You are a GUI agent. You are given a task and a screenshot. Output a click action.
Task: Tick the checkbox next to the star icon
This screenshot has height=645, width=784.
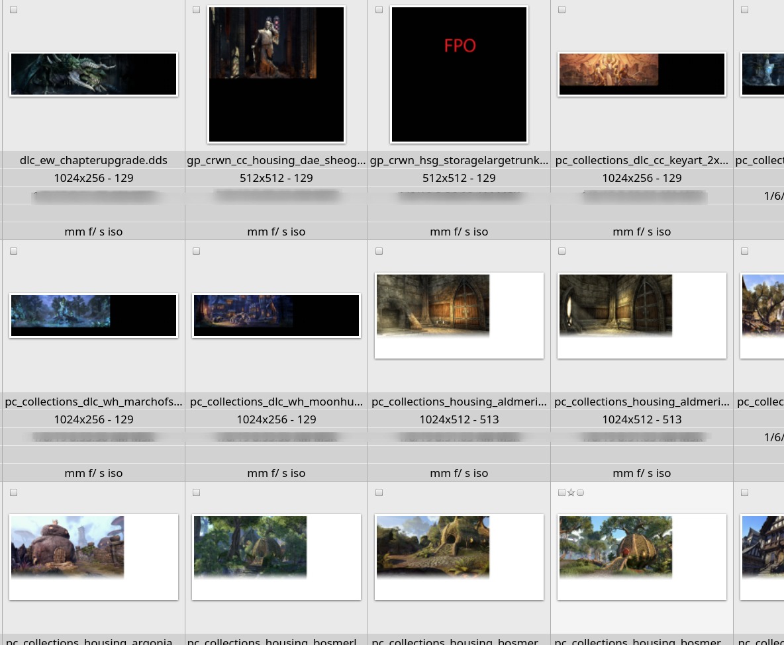click(x=562, y=493)
